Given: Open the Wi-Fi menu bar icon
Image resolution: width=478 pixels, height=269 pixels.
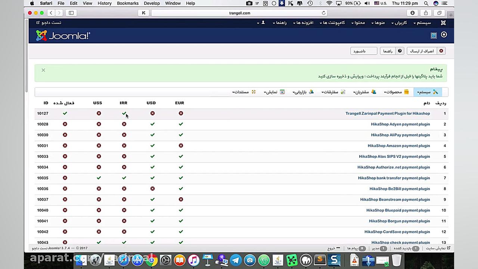Looking at the screenshot, I should (x=329, y=3).
